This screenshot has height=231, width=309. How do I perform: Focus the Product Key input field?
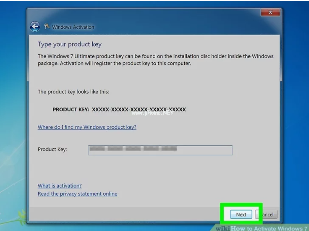pyautogui.click(x=160, y=150)
